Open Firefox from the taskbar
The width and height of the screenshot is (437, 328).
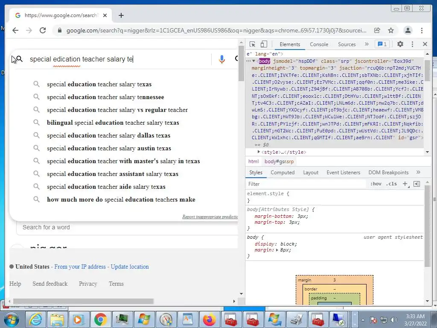pos(209,319)
